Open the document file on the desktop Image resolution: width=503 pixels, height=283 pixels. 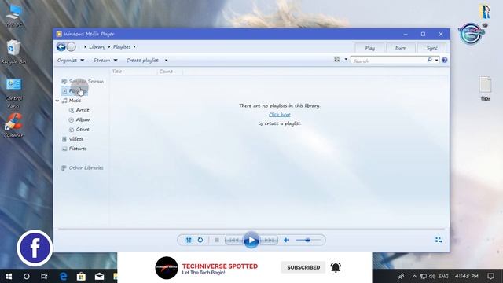(486, 88)
